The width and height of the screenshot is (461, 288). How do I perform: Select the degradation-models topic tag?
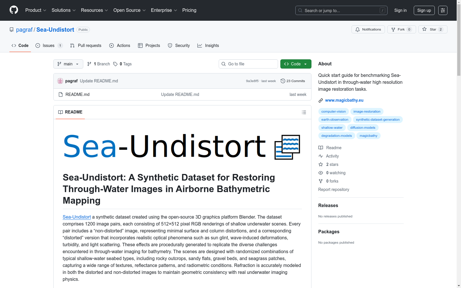(x=337, y=136)
